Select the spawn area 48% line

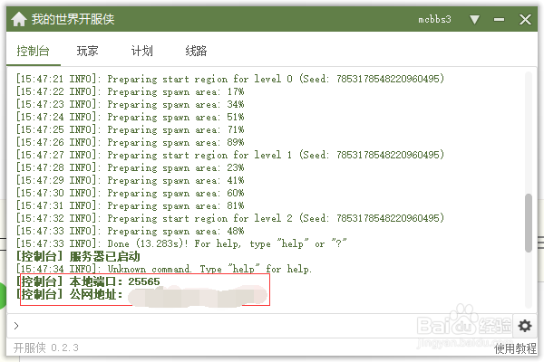click(x=130, y=231)
